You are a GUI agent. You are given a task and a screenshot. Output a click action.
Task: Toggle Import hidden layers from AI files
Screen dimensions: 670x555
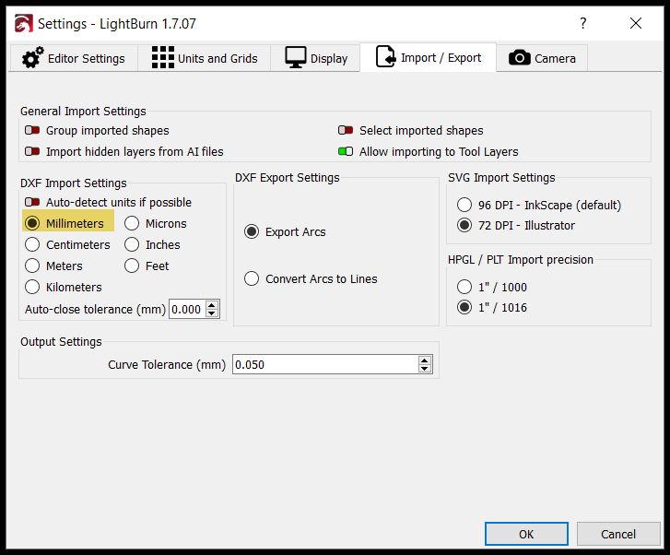click(x=32, y=151)
